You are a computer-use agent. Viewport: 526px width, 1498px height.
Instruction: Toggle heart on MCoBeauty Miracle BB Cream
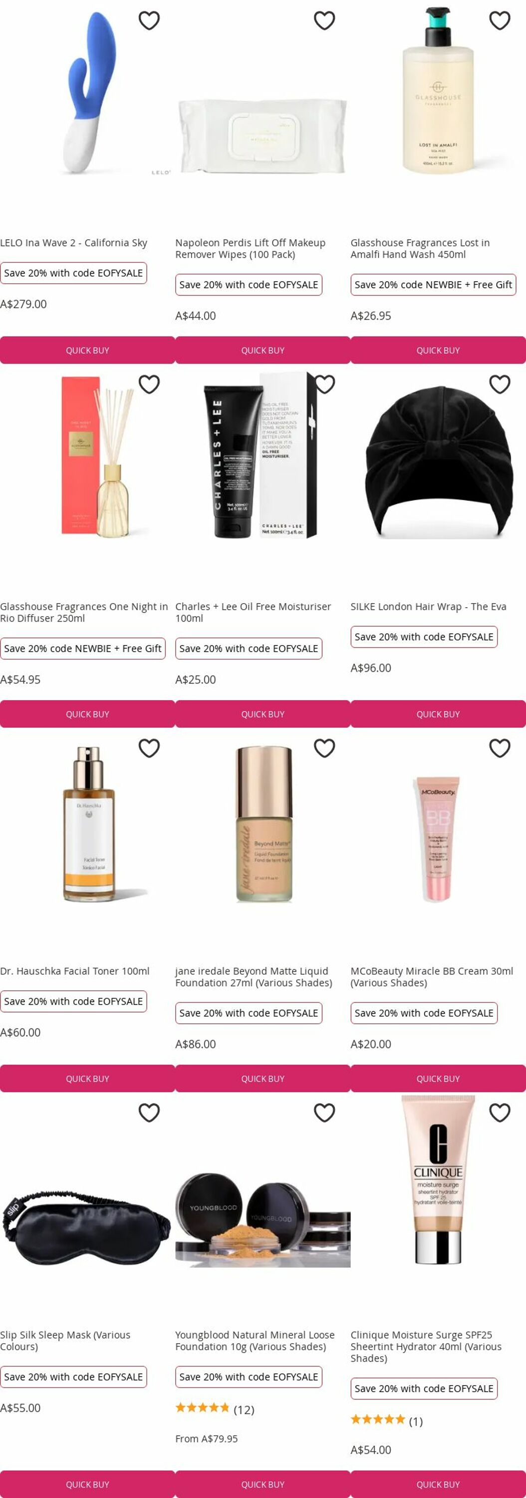(x=500, y=749)
